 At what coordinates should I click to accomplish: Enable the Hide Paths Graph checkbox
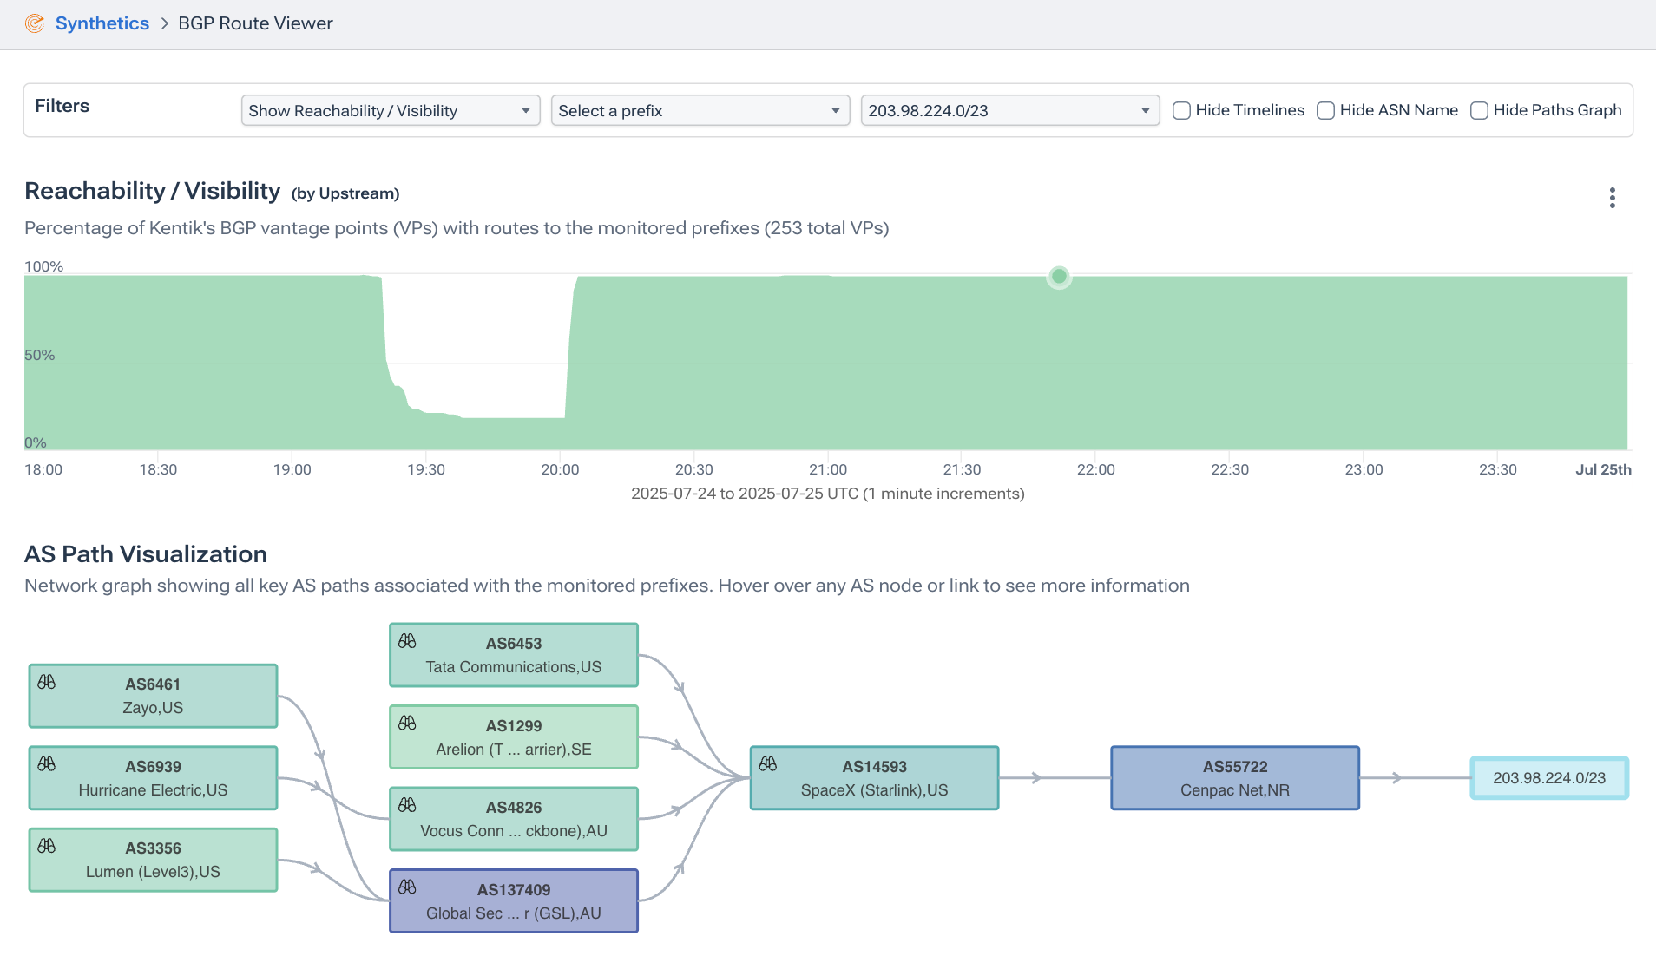pyautogui.click(x=1480, y=110)
